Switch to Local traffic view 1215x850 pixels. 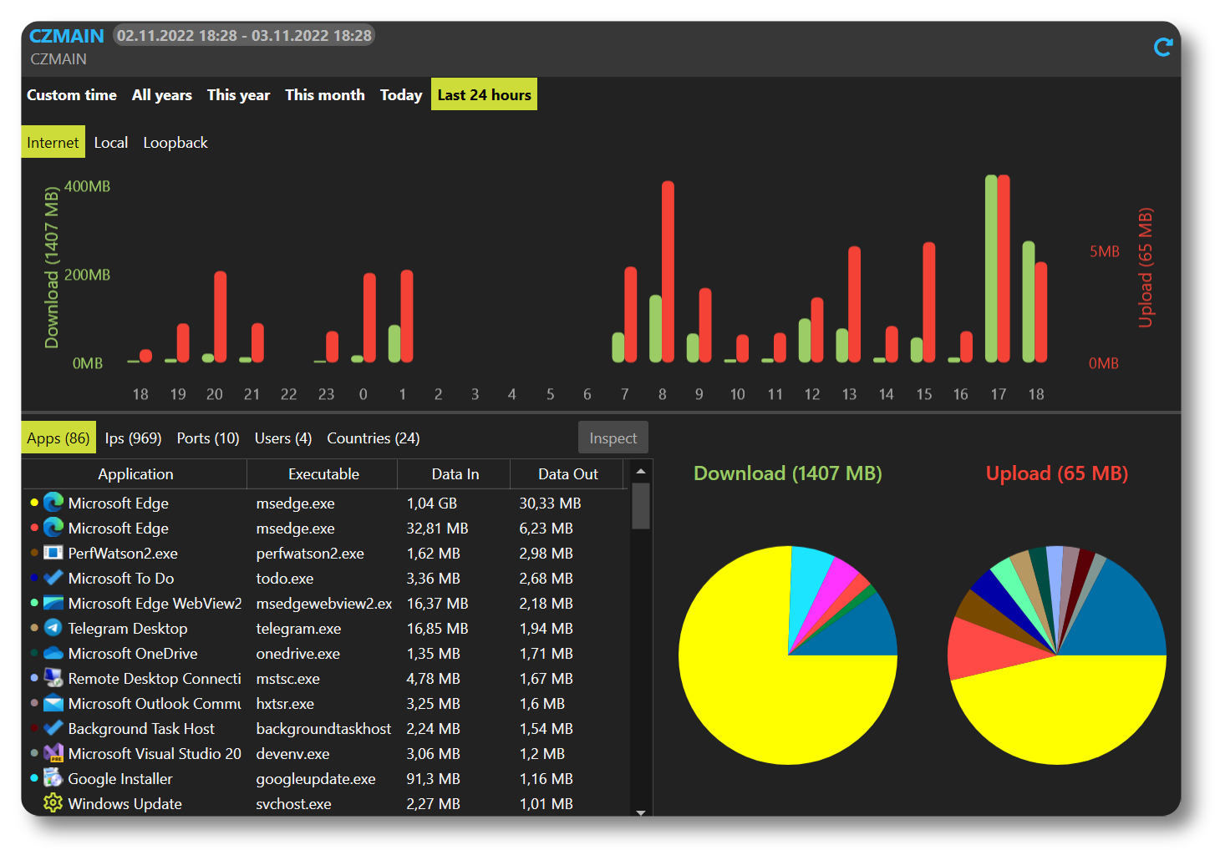click(111, 143)
